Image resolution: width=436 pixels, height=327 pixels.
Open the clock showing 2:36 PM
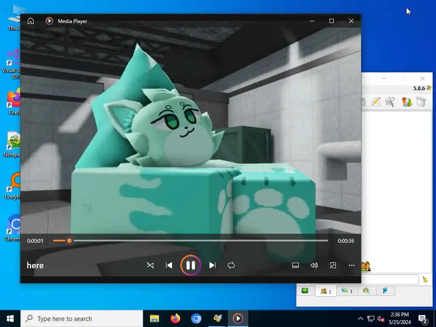pyautogui.click(x=399, y=318)
